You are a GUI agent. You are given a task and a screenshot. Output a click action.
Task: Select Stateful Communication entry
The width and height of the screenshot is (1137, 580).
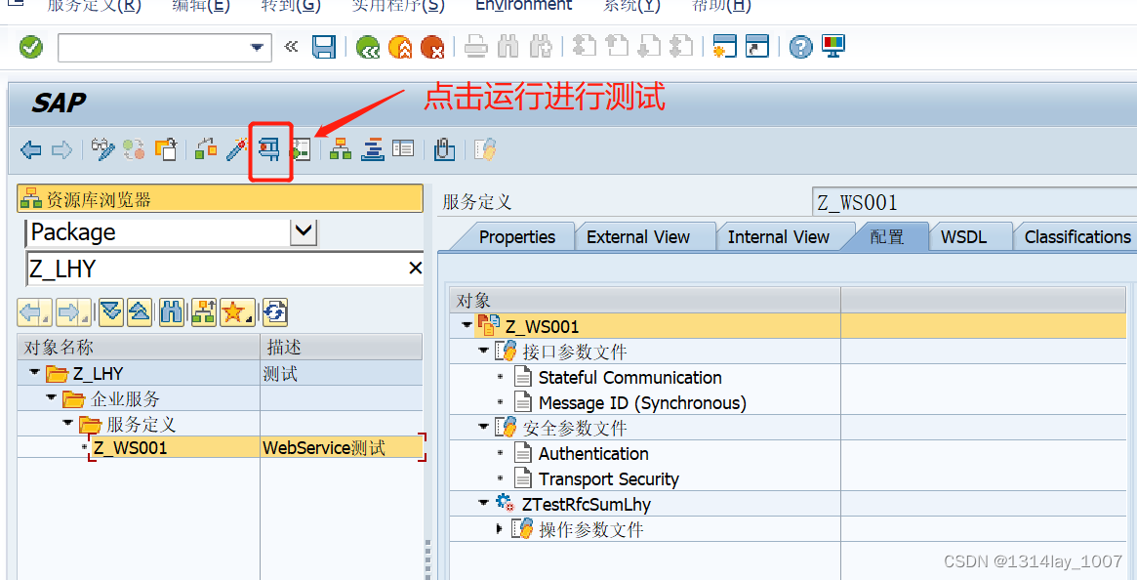point(630,378)
